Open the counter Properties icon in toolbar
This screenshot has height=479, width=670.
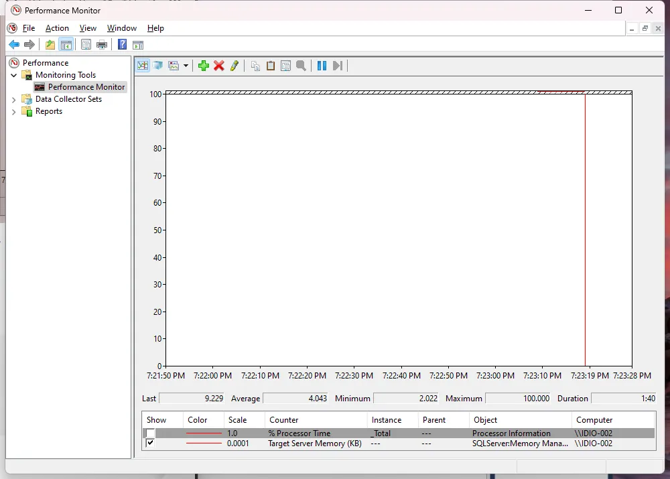click(x=286, y=66)
